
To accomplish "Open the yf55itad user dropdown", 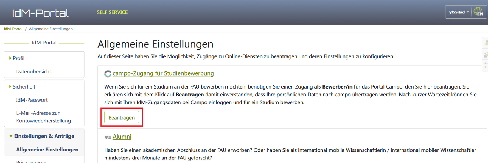I will (x=459, y=12).
